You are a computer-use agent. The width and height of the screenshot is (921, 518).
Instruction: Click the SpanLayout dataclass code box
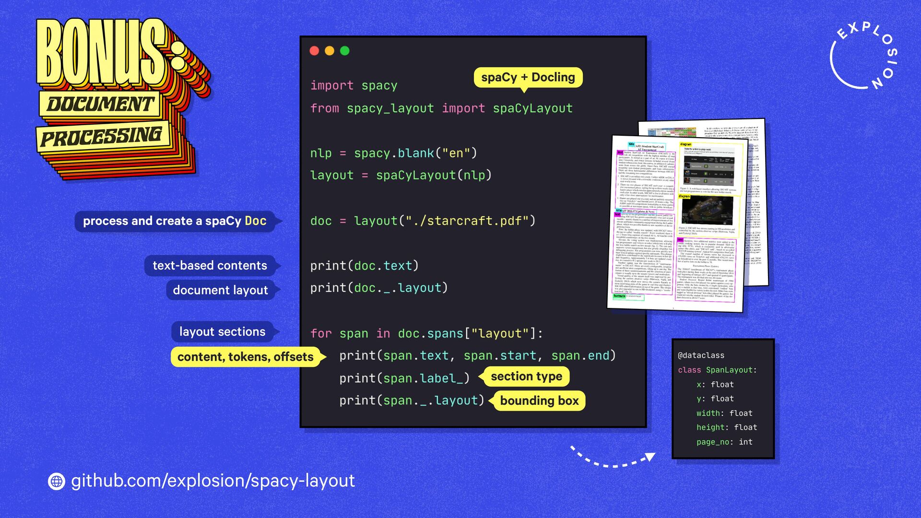[x=723, y=399]
